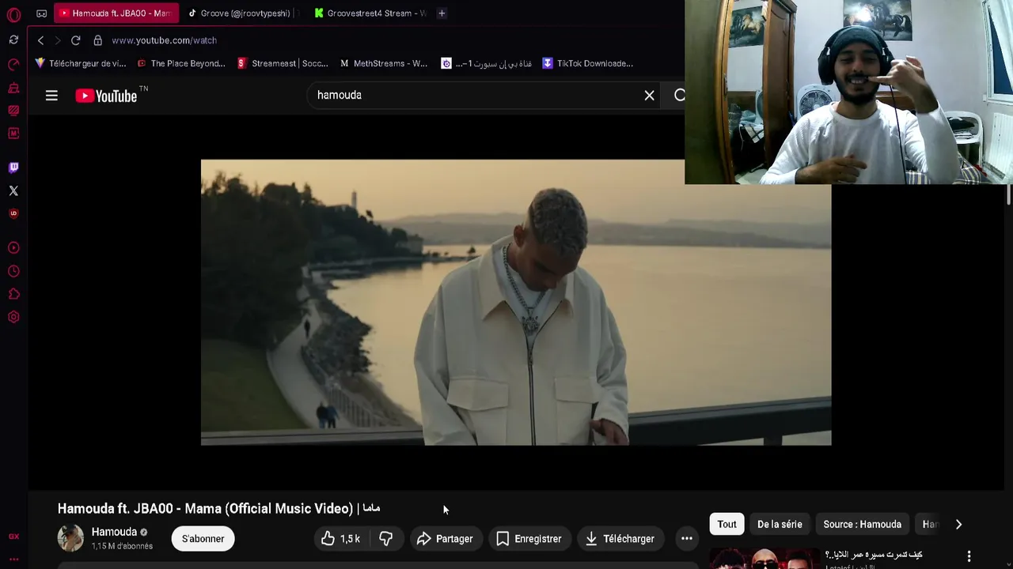Clear the YouTube search box
This screenshot has width=1013, height=569.
click(649, 96)
